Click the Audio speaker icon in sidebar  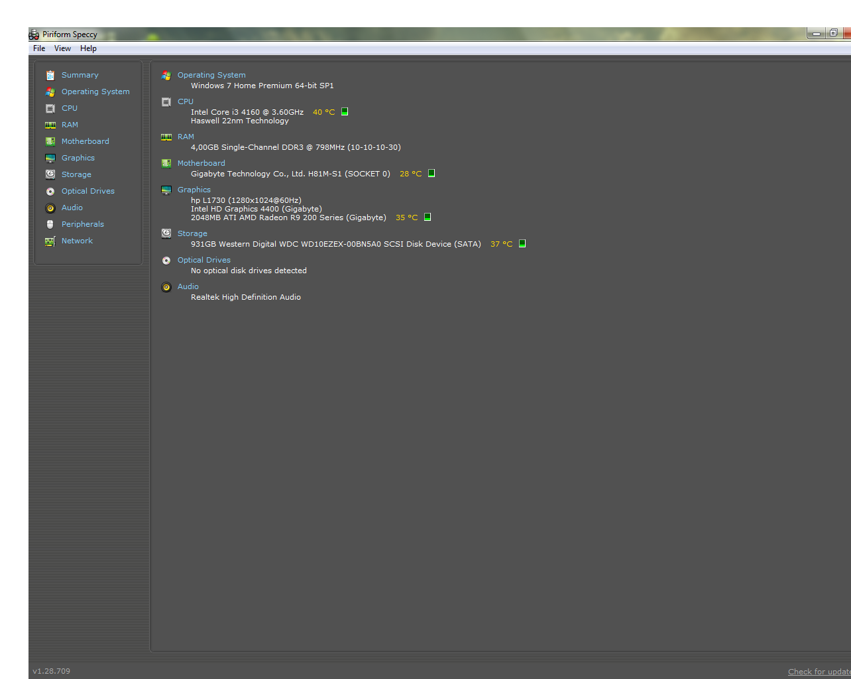[50, 208]
